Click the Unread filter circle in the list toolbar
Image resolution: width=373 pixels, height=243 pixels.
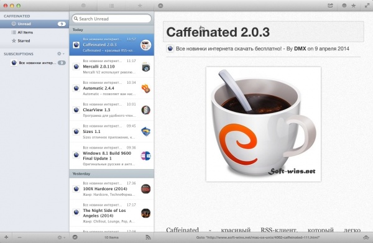pos(83,6)
